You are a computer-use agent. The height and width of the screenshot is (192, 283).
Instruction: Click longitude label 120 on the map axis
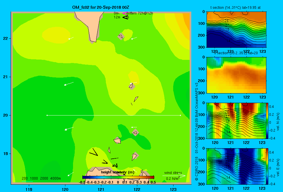pos(65,189)
